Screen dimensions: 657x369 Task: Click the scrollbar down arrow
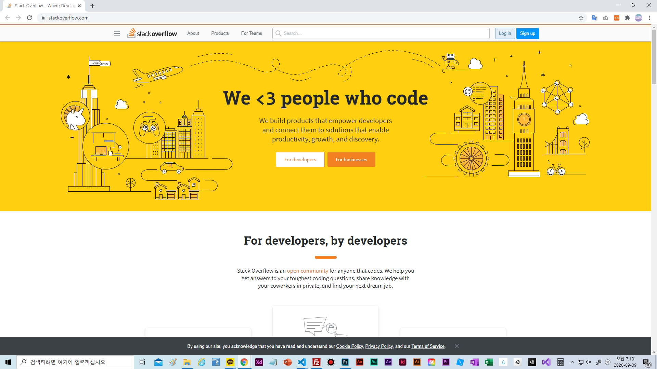click(x=654, y=352)
